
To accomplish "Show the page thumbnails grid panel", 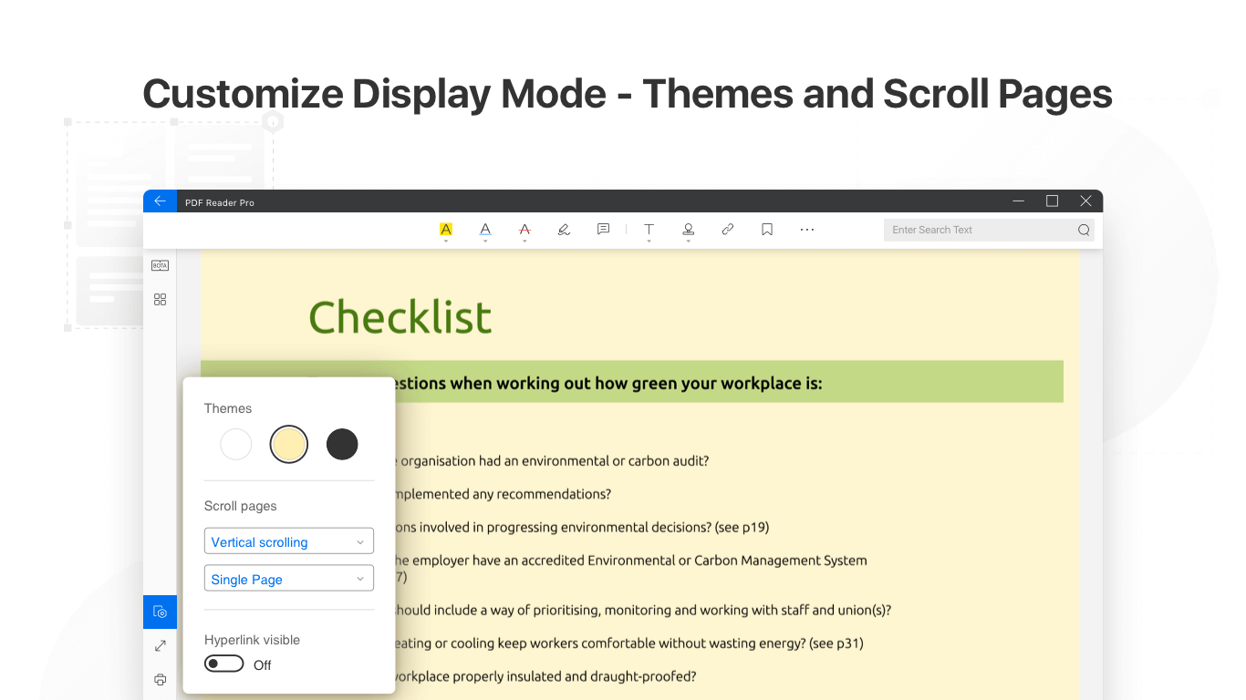I will pyautogui.click(x=160, y=299).
